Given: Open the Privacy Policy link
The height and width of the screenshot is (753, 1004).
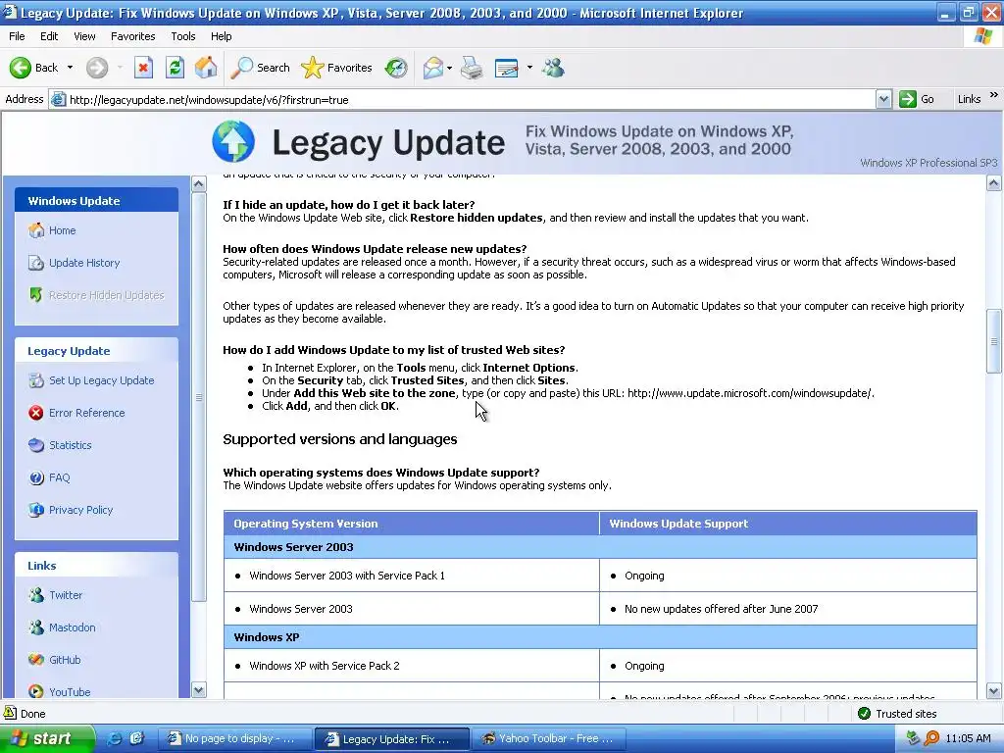Looking at the screenshot, I should [80, 510].
